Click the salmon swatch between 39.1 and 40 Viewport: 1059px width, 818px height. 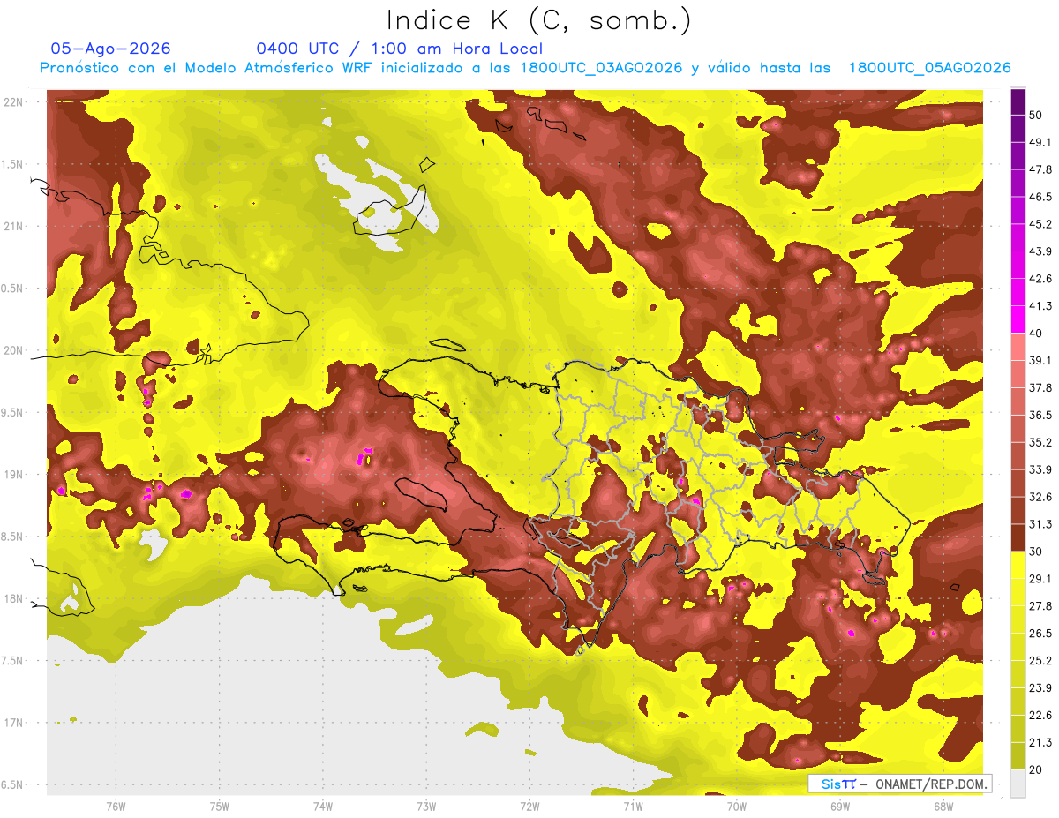[1018, 347]
